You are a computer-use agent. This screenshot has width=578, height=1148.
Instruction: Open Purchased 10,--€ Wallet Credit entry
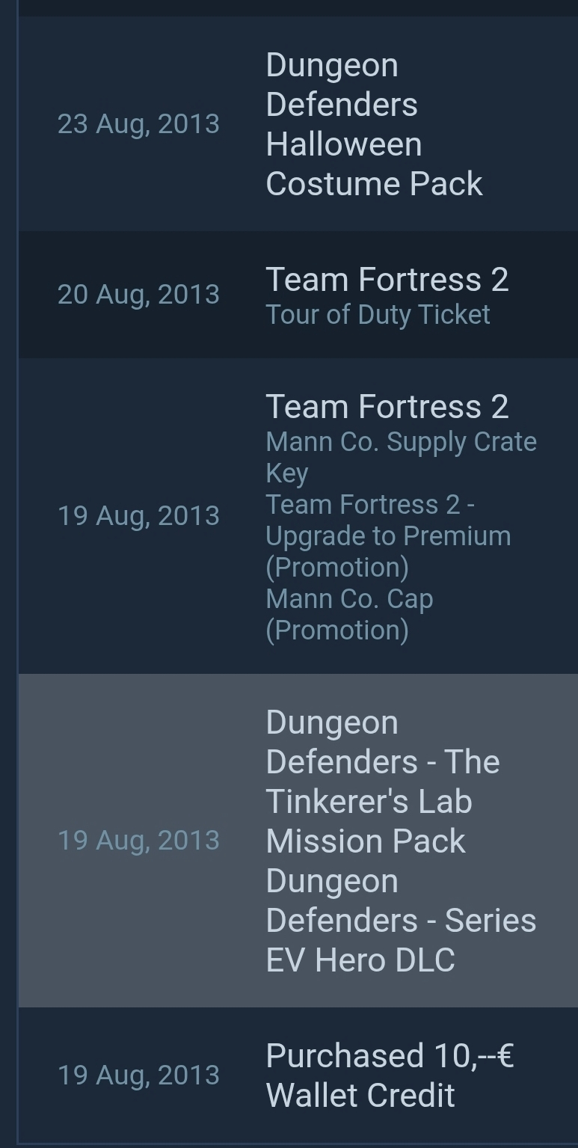click(389, 1075)
